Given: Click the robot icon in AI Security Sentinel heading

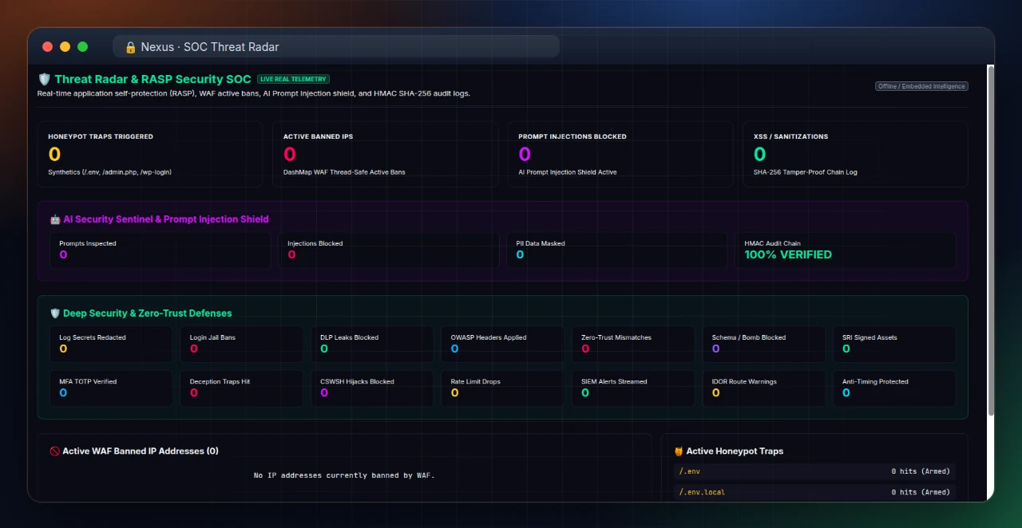Looking at the screenshot, I should point(55,219).
